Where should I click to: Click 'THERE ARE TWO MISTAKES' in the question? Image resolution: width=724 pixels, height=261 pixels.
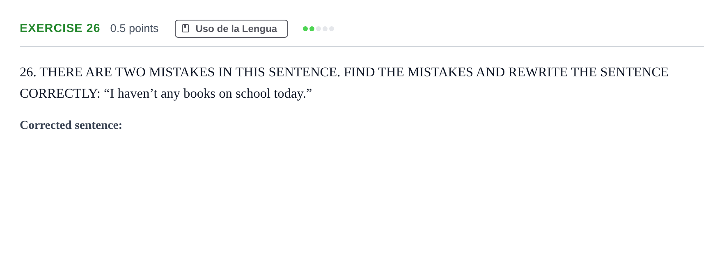pyautogui.click(x=127, y=72)
